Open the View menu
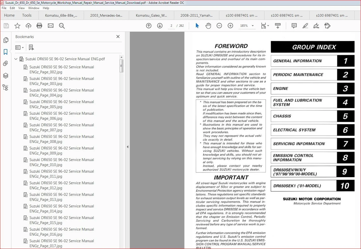361x249 pixels. point(22,8)
